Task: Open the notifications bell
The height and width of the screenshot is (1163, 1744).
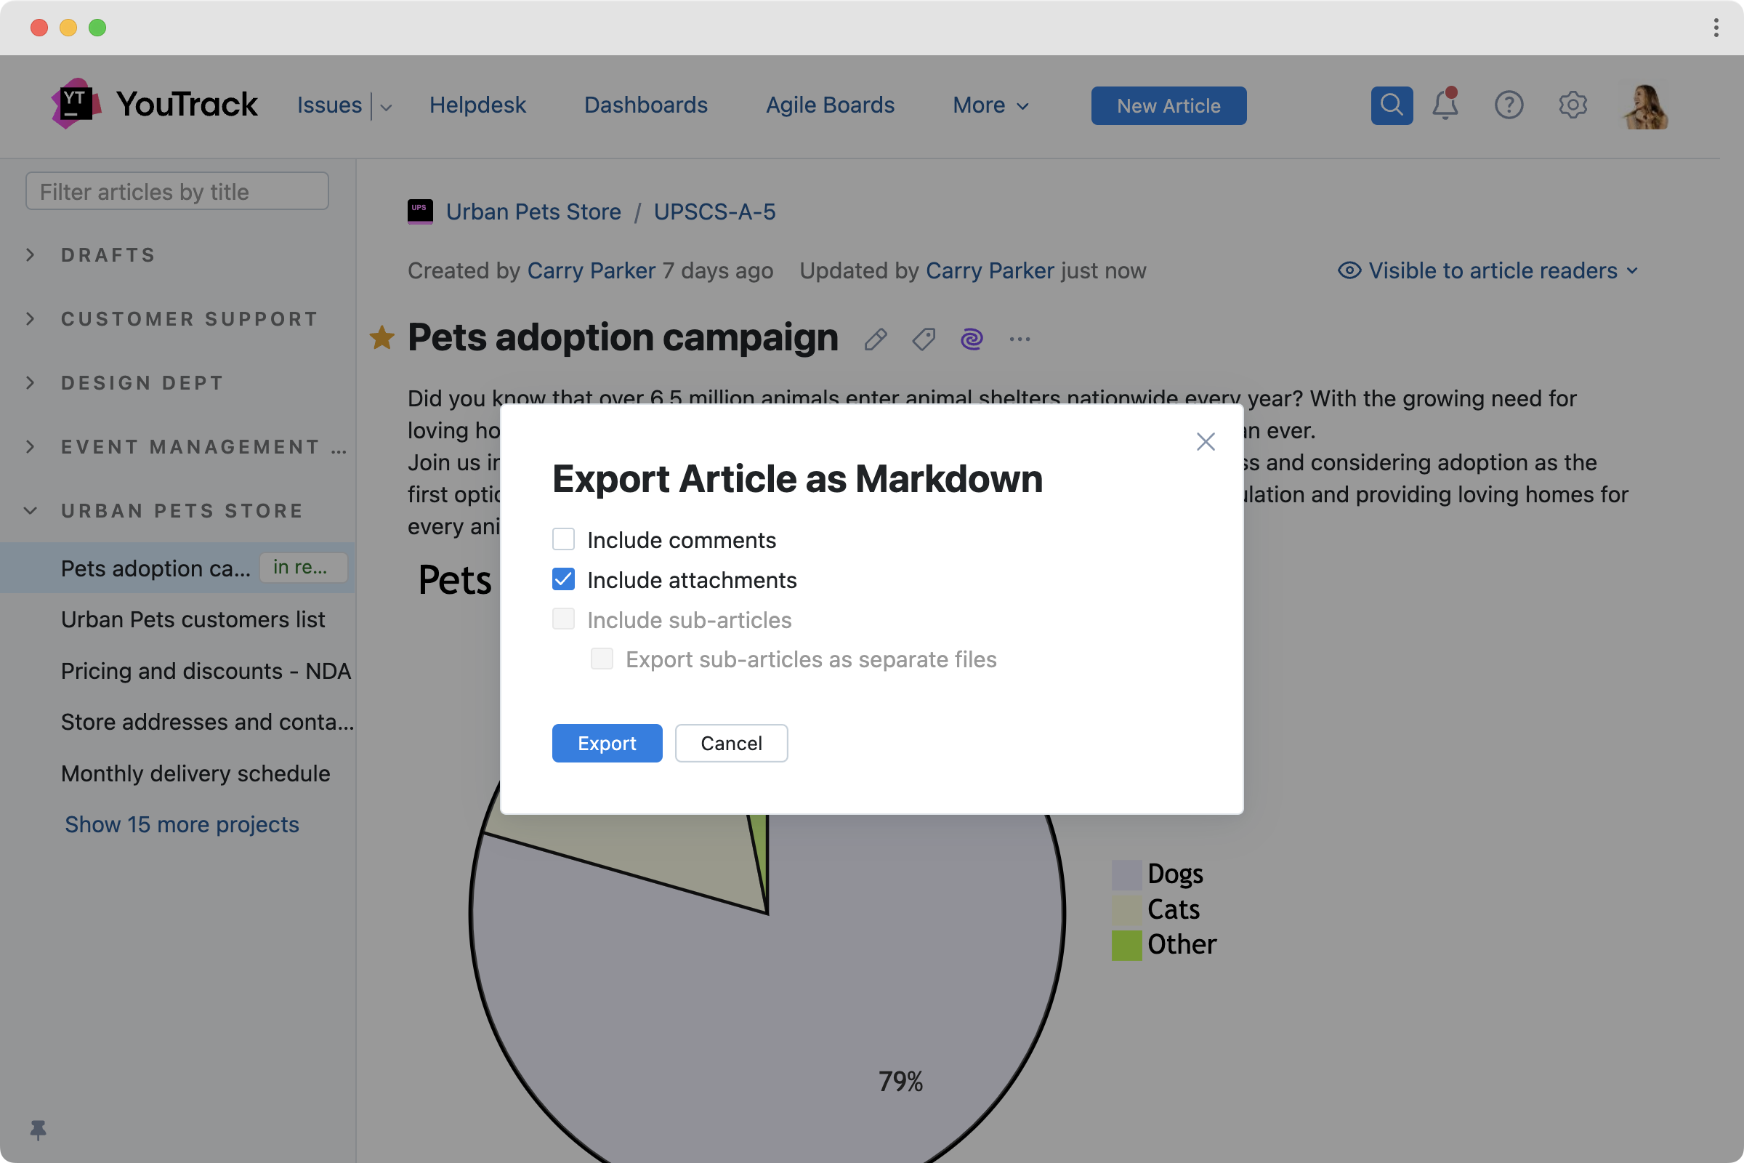Action: 1445,105
